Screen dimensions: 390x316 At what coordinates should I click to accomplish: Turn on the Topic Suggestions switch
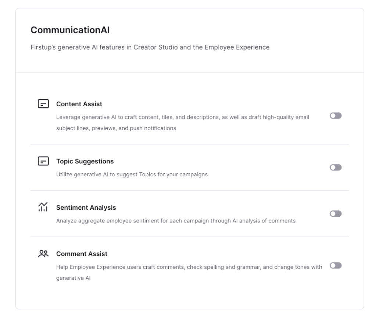[x=336, y=168]
